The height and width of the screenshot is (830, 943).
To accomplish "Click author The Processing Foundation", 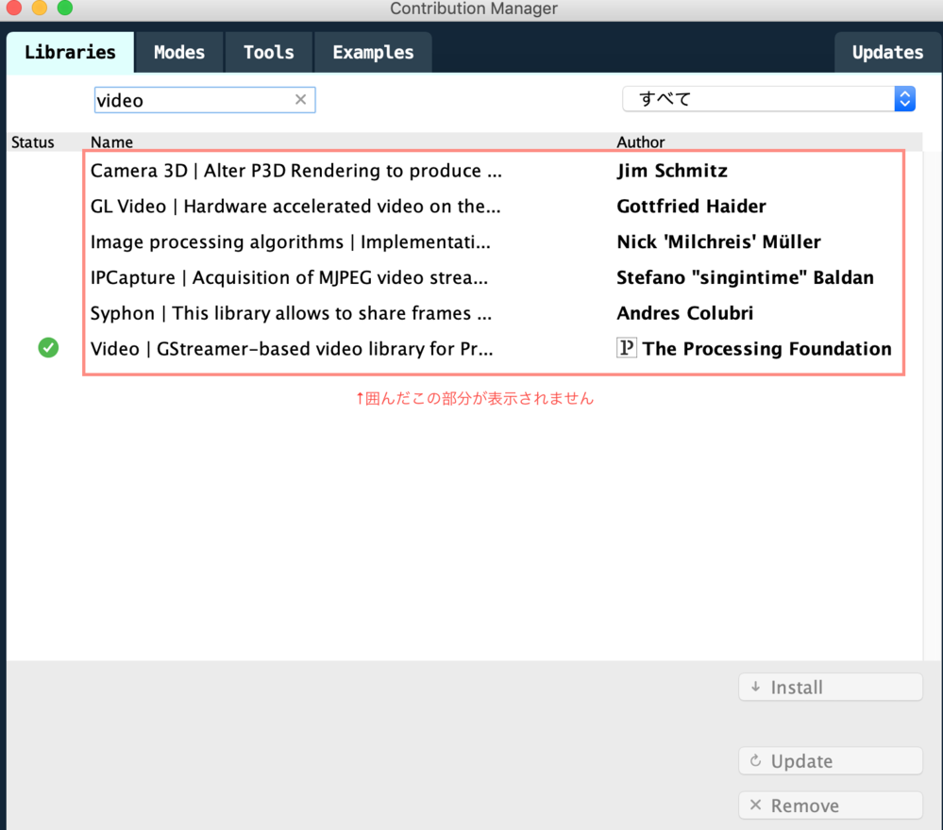I will tap(766, 349).
